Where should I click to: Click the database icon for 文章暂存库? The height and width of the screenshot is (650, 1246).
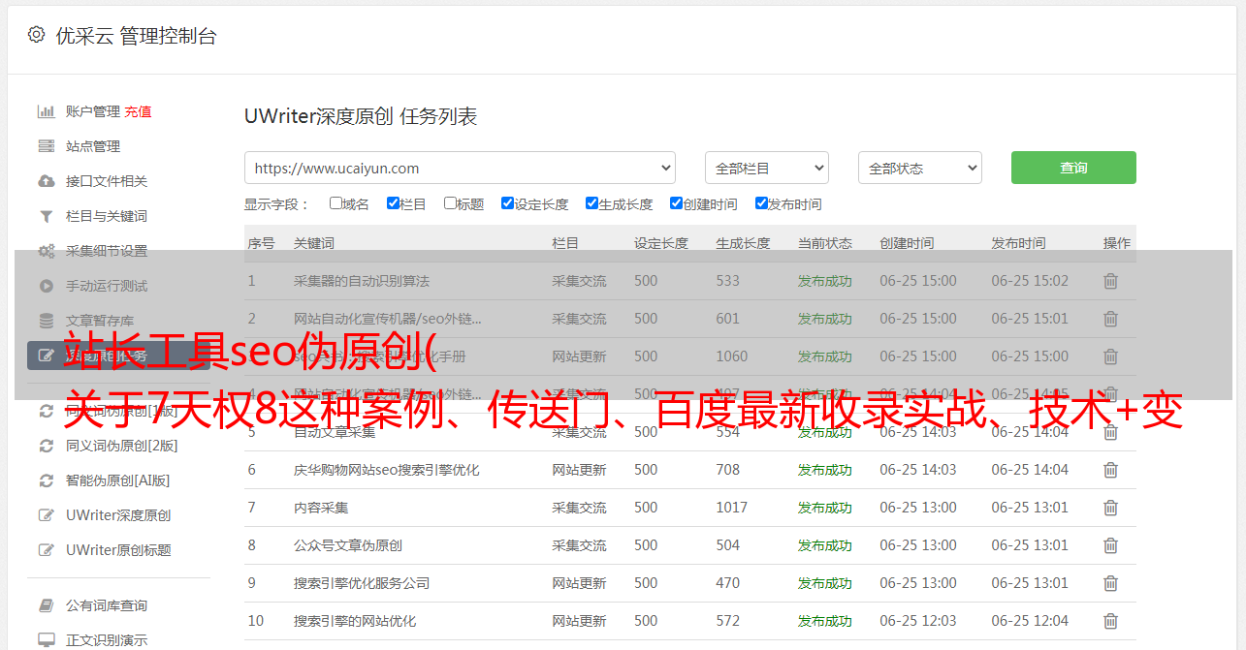(46, 321)
